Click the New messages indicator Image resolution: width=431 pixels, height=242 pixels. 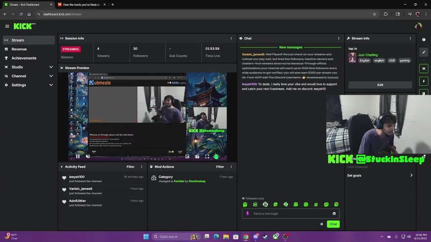tap(291, 47)
